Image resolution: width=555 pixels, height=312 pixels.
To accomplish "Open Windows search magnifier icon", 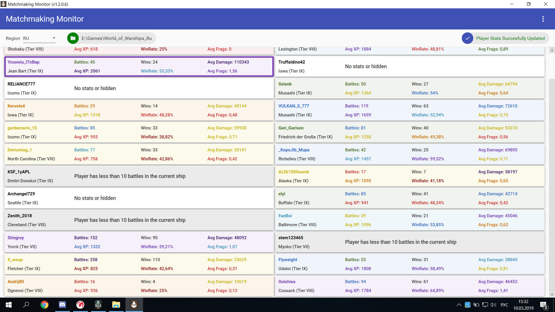I will pos(26,305).
